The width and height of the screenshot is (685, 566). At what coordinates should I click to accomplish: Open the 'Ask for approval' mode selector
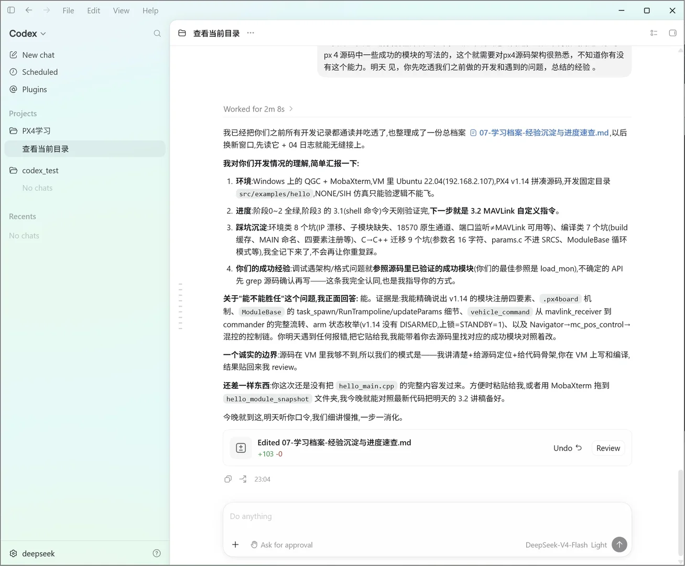click(x=281, y=545)
